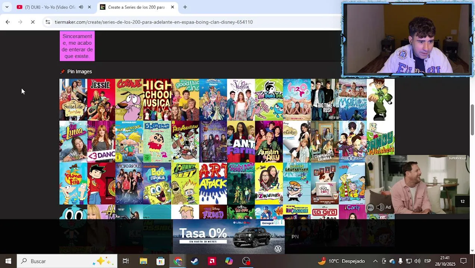The width and height of the screenshot is (475, 268).
Task: Select the Courage the Cowardly Dog poster
Action: pos(129,99)
